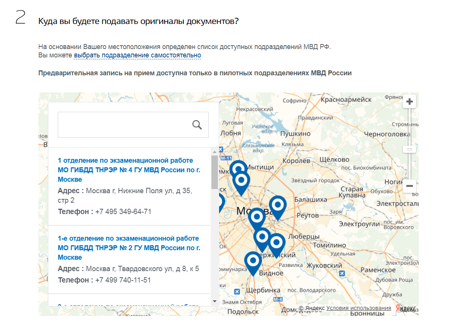456x327 pixels.
Task: Click the list scrollbar up arrow
Action: click(214, 151)
